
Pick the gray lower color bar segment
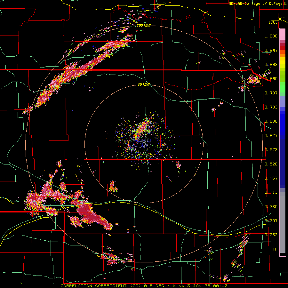coord(283,222)
